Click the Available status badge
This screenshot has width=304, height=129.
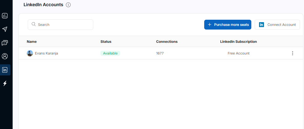[x=110, y=53]
